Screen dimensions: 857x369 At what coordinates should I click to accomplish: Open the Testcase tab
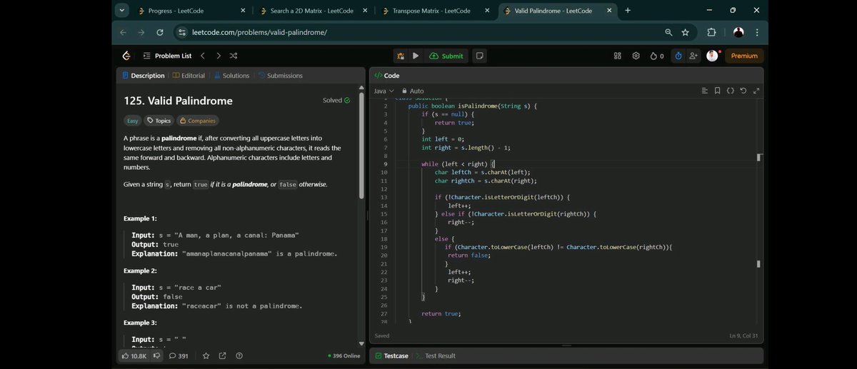pyautogui.click(x=391, y=355)
